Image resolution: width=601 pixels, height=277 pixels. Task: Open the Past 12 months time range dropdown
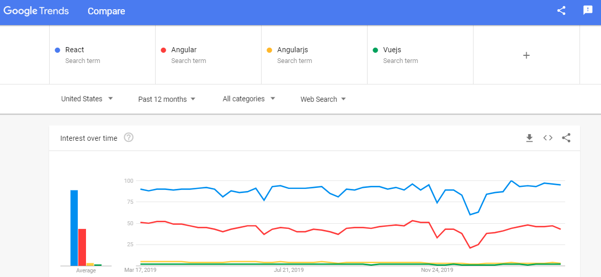coord(167,99)
